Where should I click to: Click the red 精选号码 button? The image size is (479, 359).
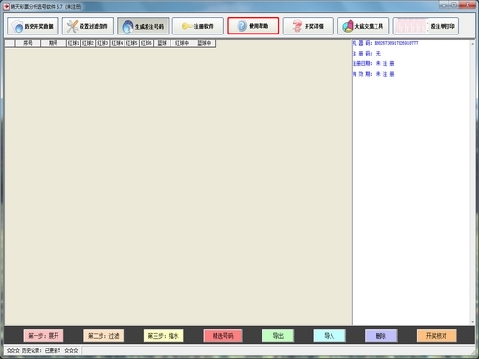click(x=223, y=336)
